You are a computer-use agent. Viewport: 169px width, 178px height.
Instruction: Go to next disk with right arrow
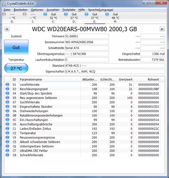coord(162,29)
